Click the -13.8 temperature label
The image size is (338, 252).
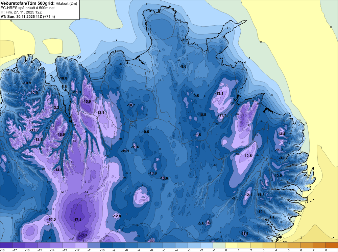pos(34,130)
